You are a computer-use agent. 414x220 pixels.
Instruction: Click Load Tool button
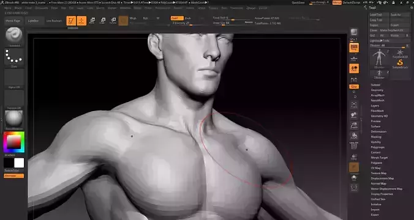(x=378, y=15)
